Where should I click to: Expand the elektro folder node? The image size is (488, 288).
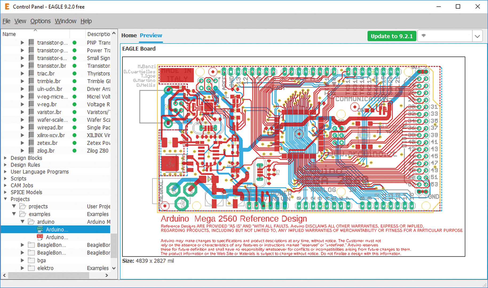22,268
